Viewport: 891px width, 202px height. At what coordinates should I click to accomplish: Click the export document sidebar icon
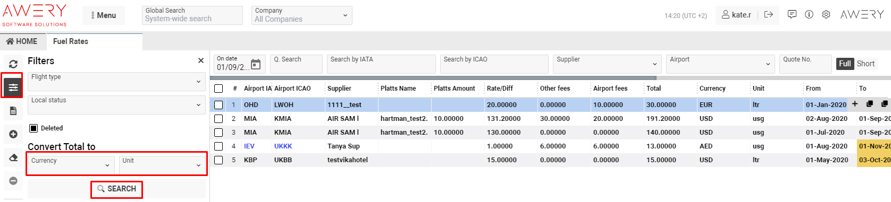pyautogui.click(x=13, y=111)
